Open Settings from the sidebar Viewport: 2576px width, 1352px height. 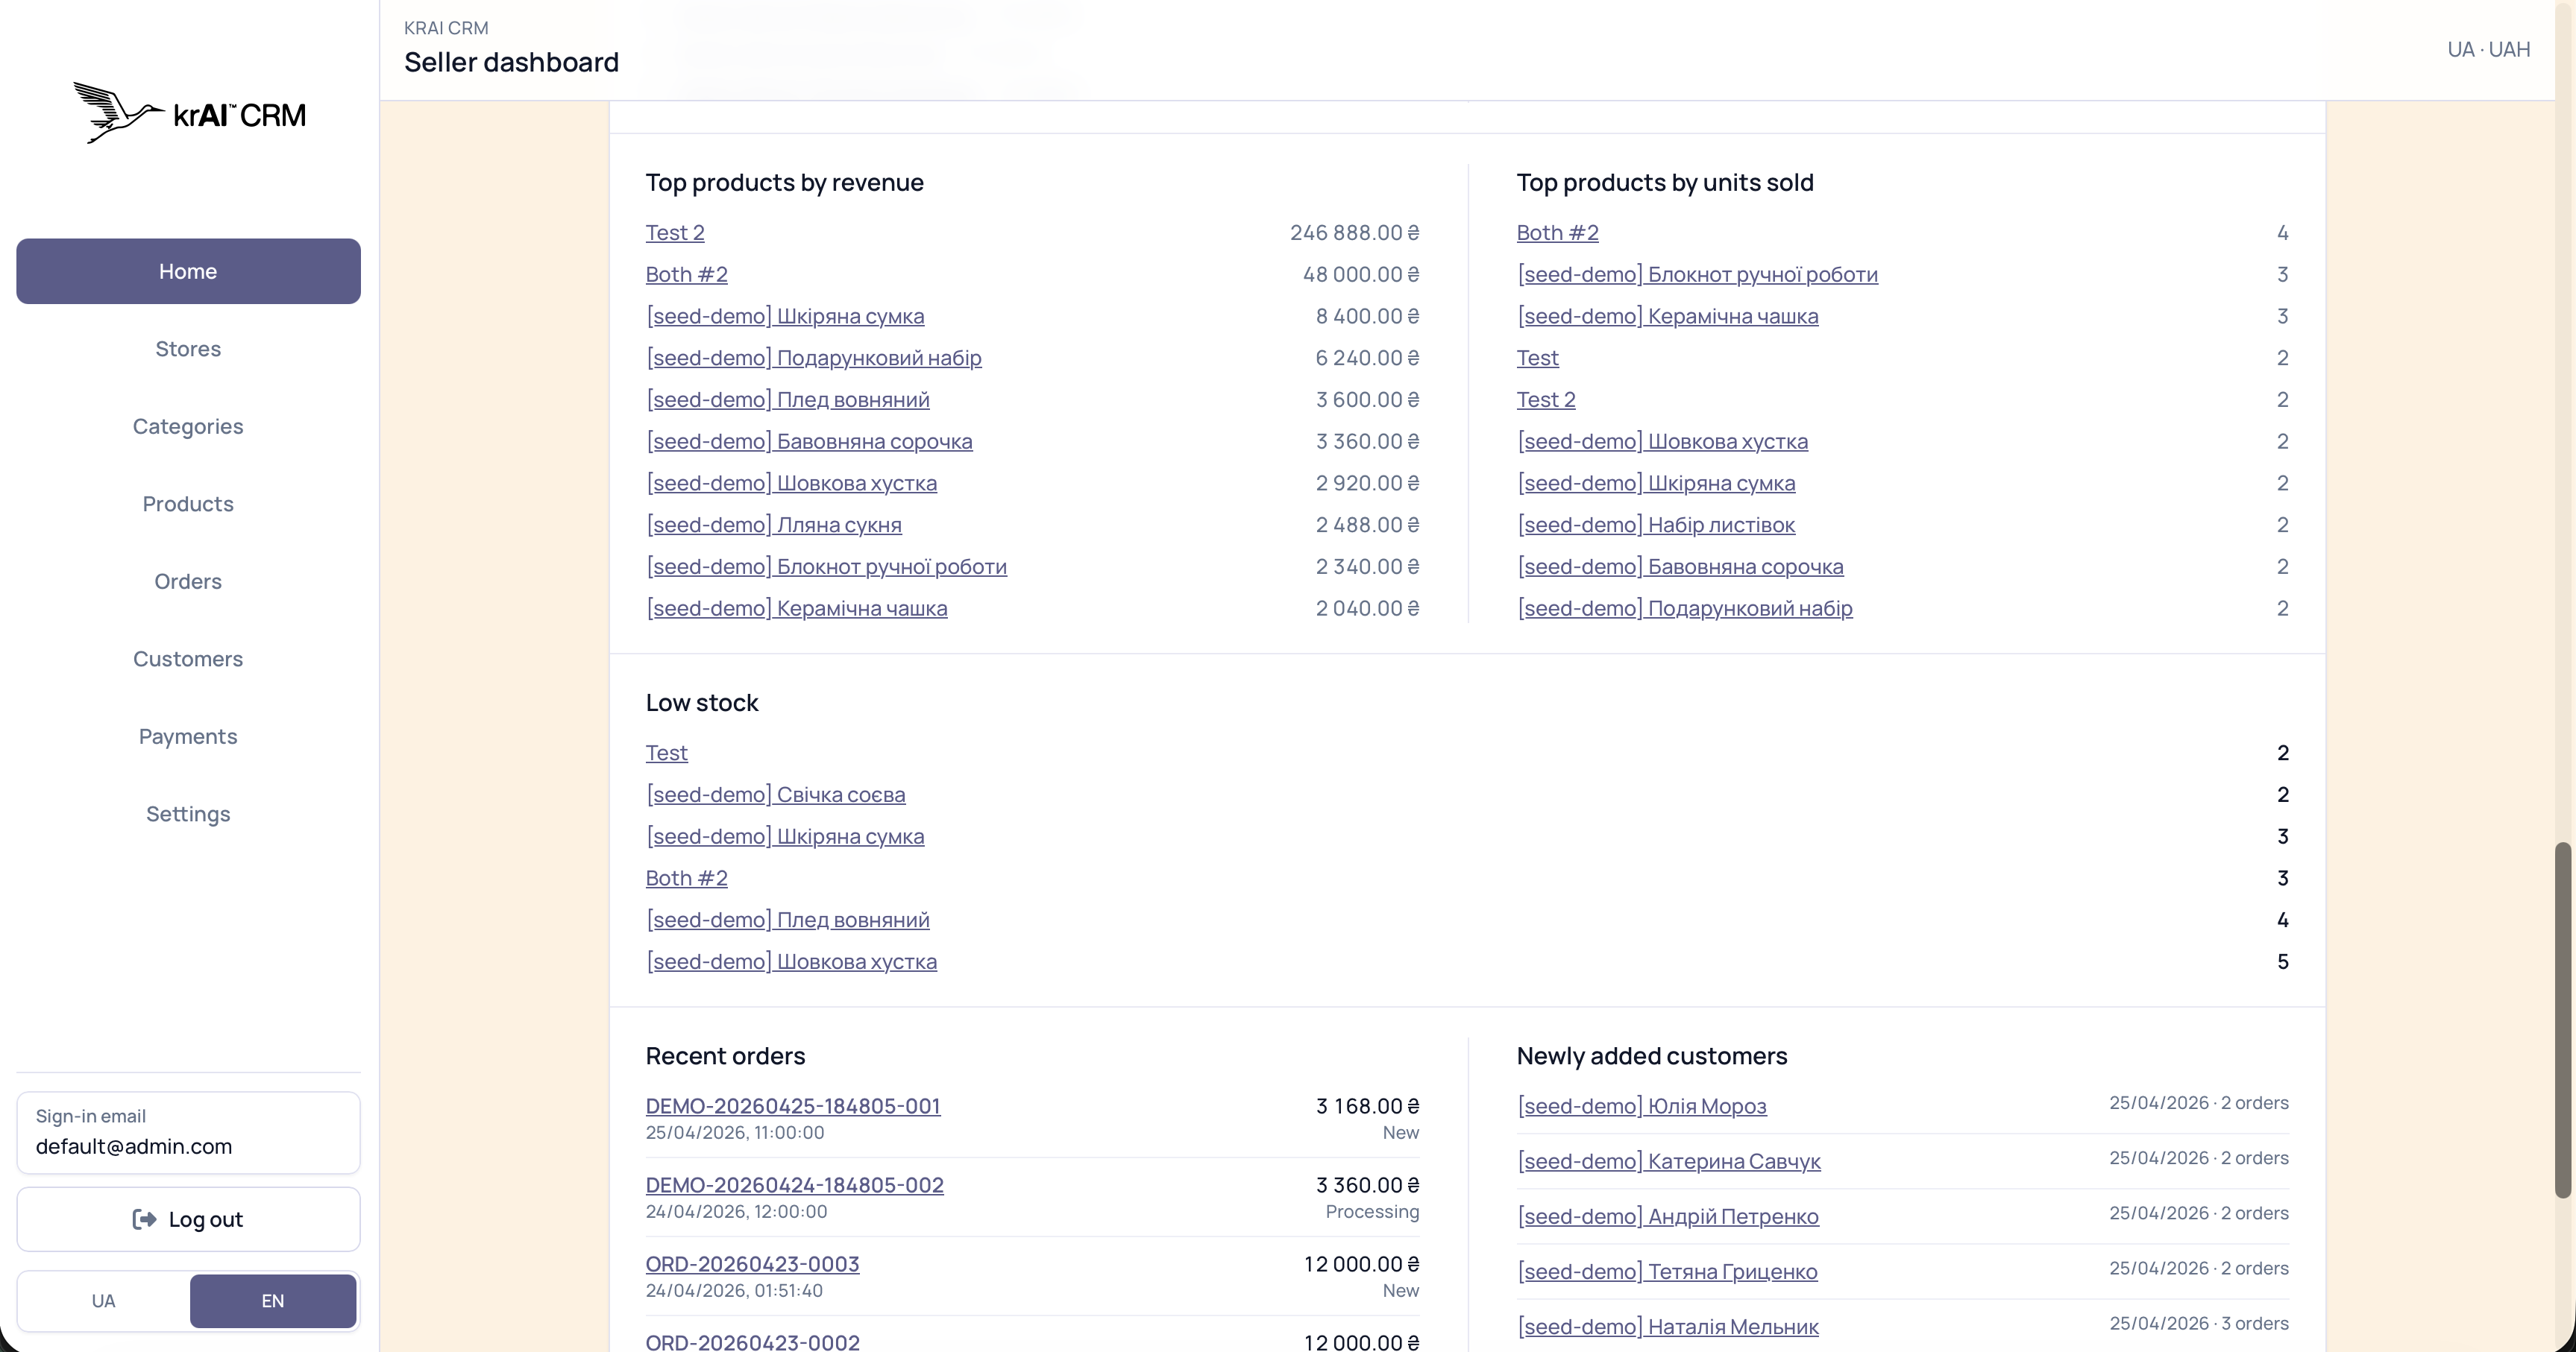click(x=188, y=813)
